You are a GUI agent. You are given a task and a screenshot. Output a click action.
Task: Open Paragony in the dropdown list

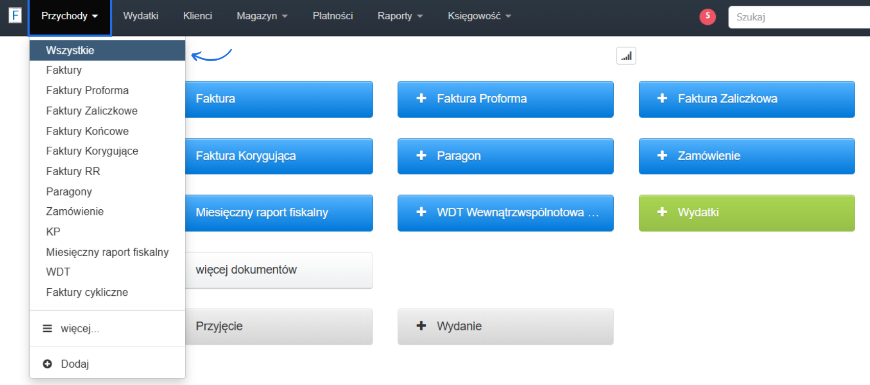click(x=69, y=191)
